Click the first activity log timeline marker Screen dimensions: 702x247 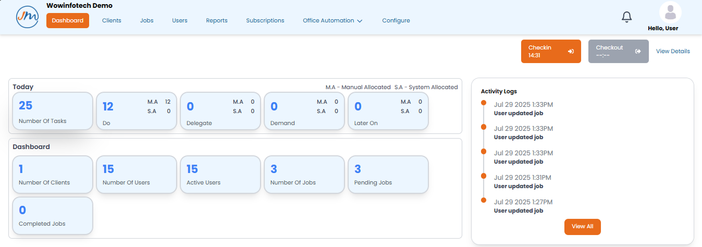click(x=484, y=103)
